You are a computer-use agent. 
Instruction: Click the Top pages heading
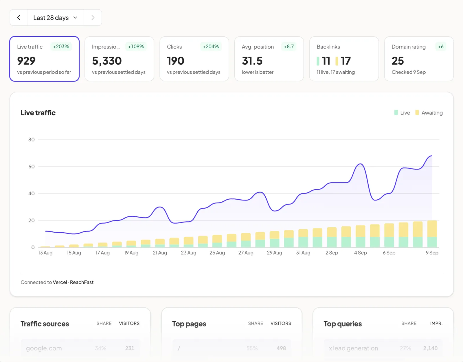click(189, 324)
